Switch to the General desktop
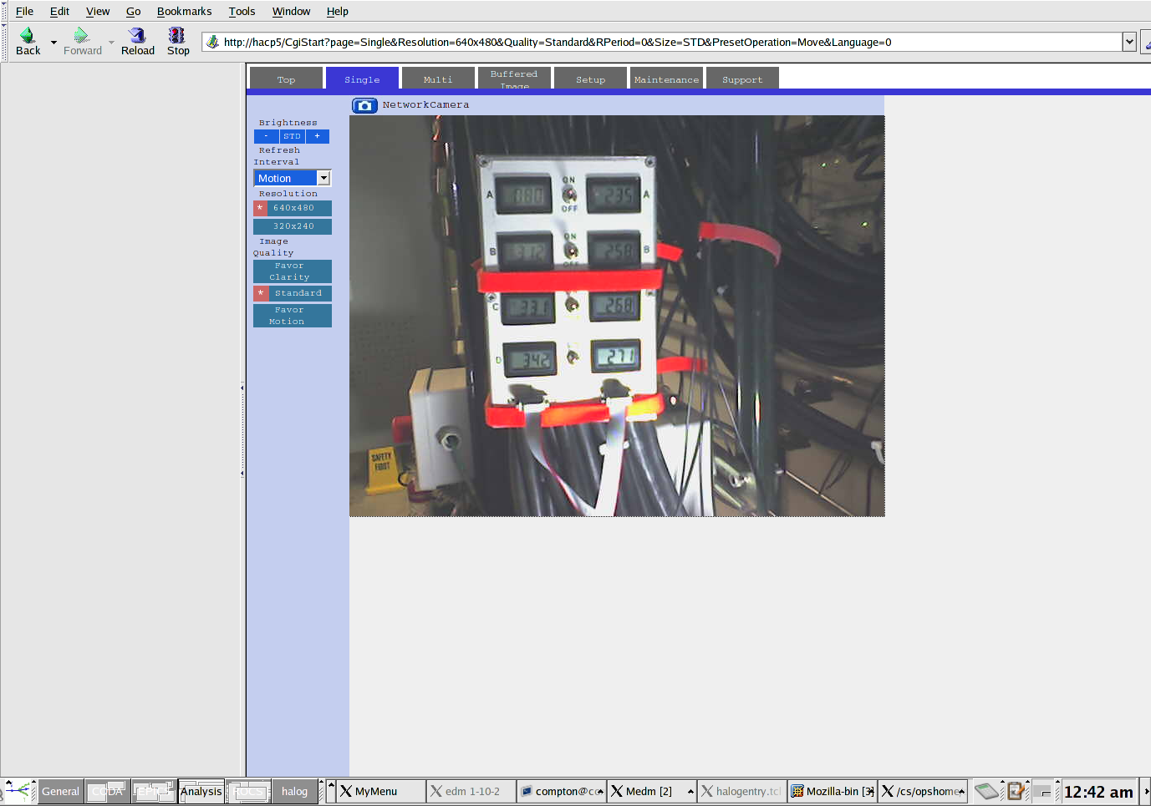The image size is (1151, 806). coord(60,791)
